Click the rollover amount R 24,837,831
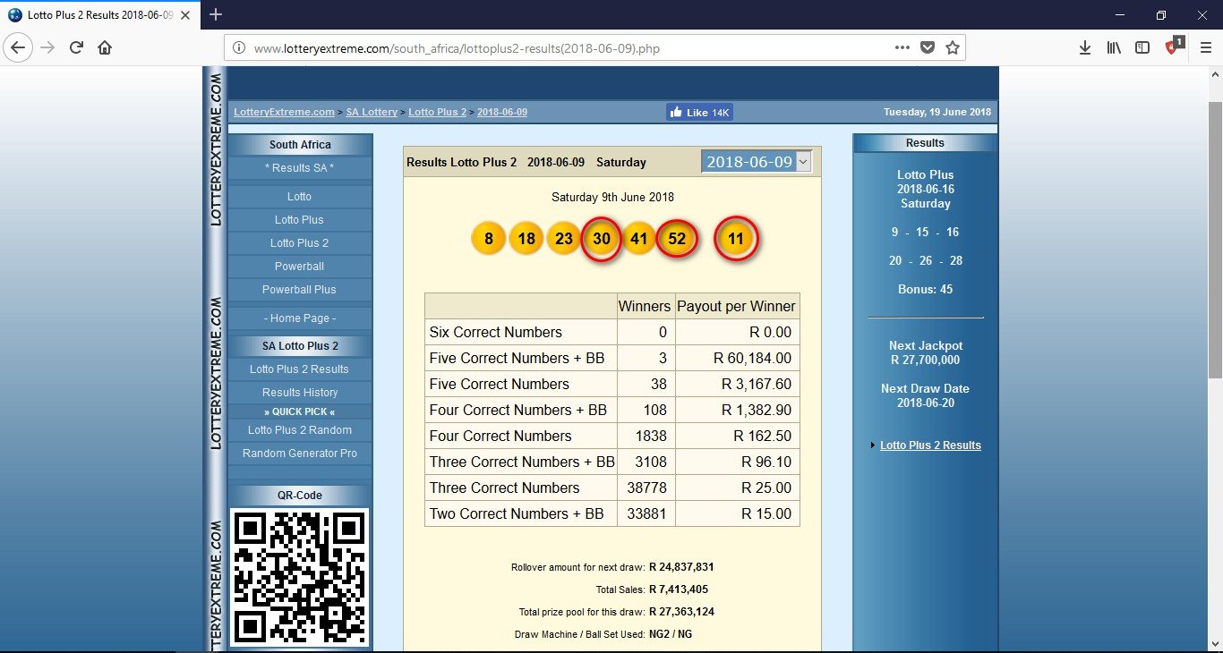This screenshot has height=653, width=1223. (x=681, y=567)
